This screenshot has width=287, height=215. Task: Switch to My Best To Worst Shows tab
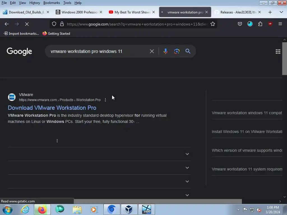(x=132, y=12)
